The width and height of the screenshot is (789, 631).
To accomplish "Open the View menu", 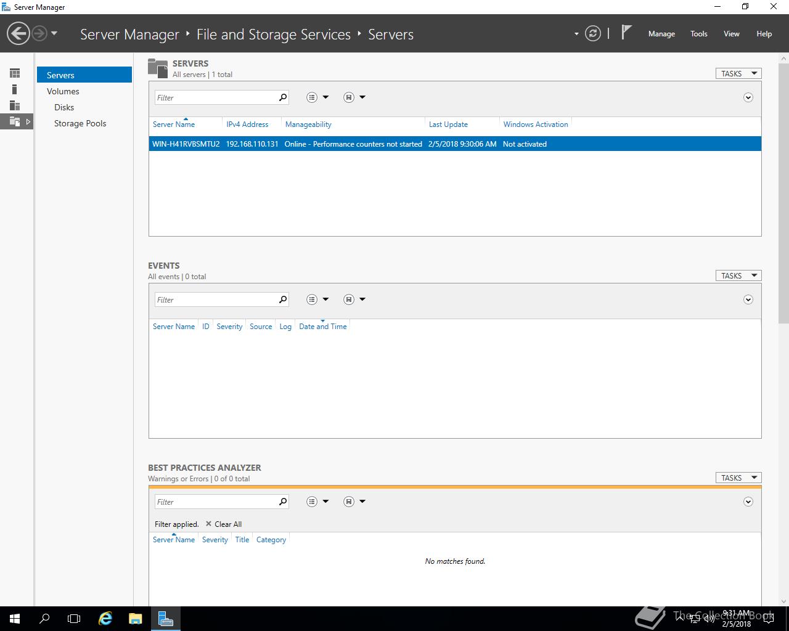I will [732, 34].
